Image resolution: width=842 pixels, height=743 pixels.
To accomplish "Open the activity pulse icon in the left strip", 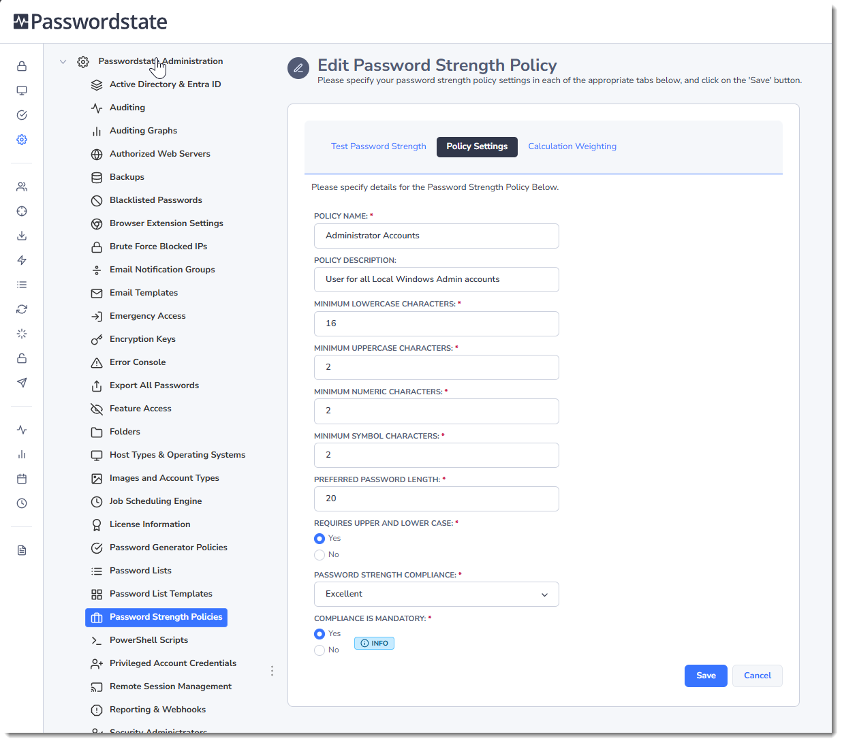I will (x=22, y=430).
